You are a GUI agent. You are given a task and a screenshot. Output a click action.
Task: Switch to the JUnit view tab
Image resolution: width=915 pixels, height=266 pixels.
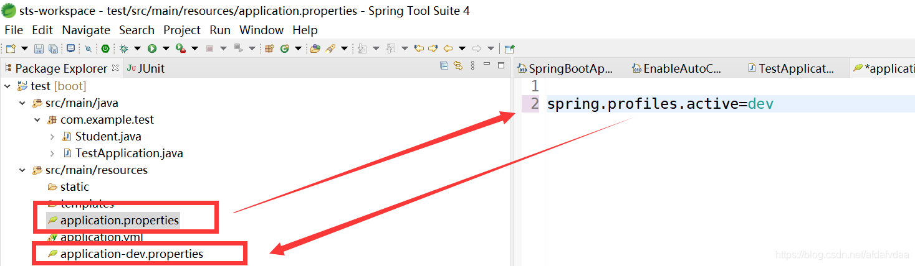tap(146, 68)
